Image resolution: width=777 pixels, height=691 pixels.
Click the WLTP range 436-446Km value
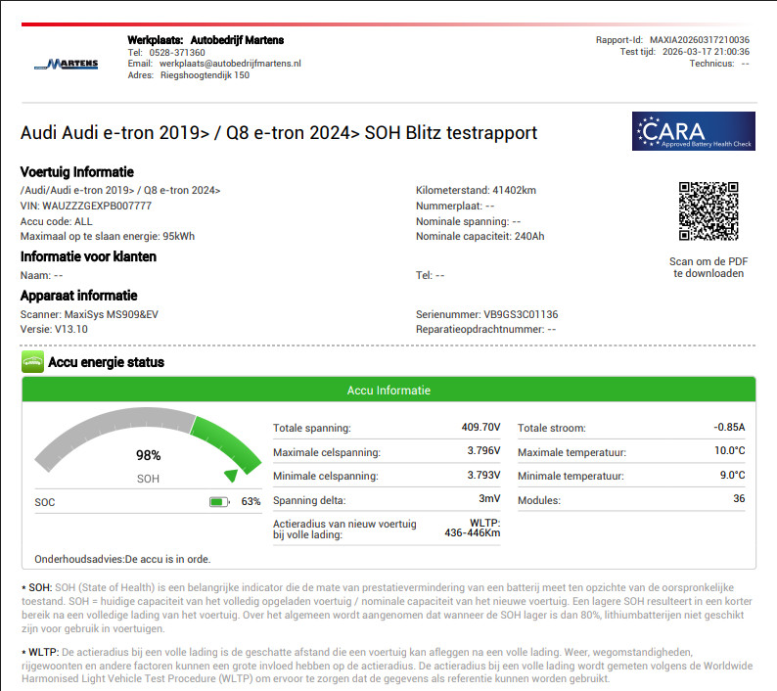tap(472, 533)
